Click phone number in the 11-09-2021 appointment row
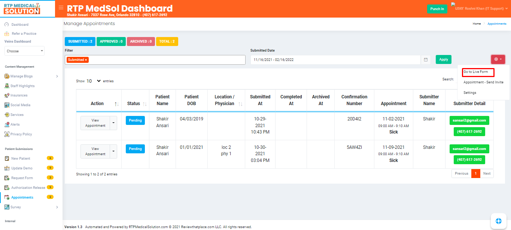Screen dimensions: 511x230 pos(469,160)
